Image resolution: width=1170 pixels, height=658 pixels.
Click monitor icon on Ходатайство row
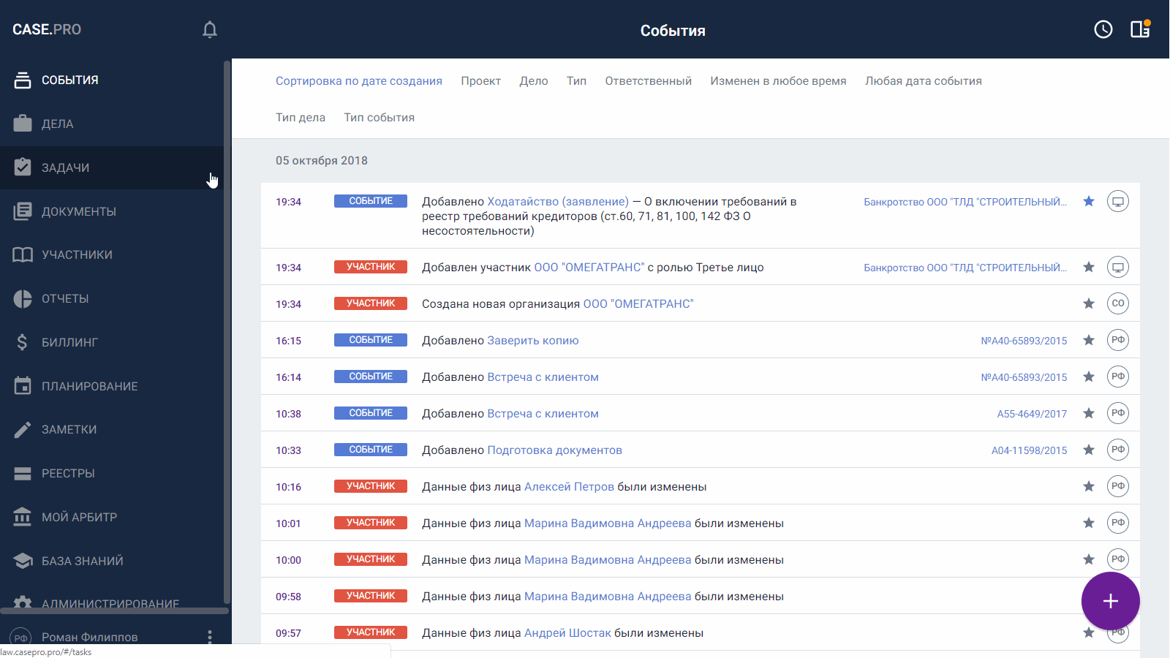[x=1118, y=201]
